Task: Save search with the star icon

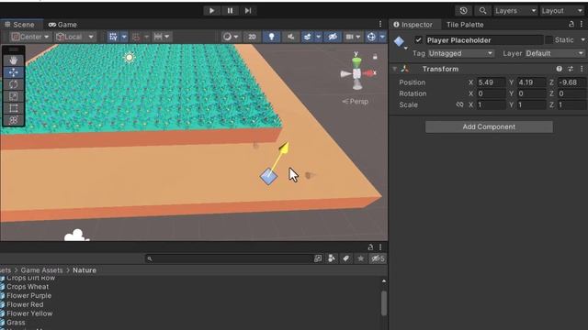Action: (360, 258)
